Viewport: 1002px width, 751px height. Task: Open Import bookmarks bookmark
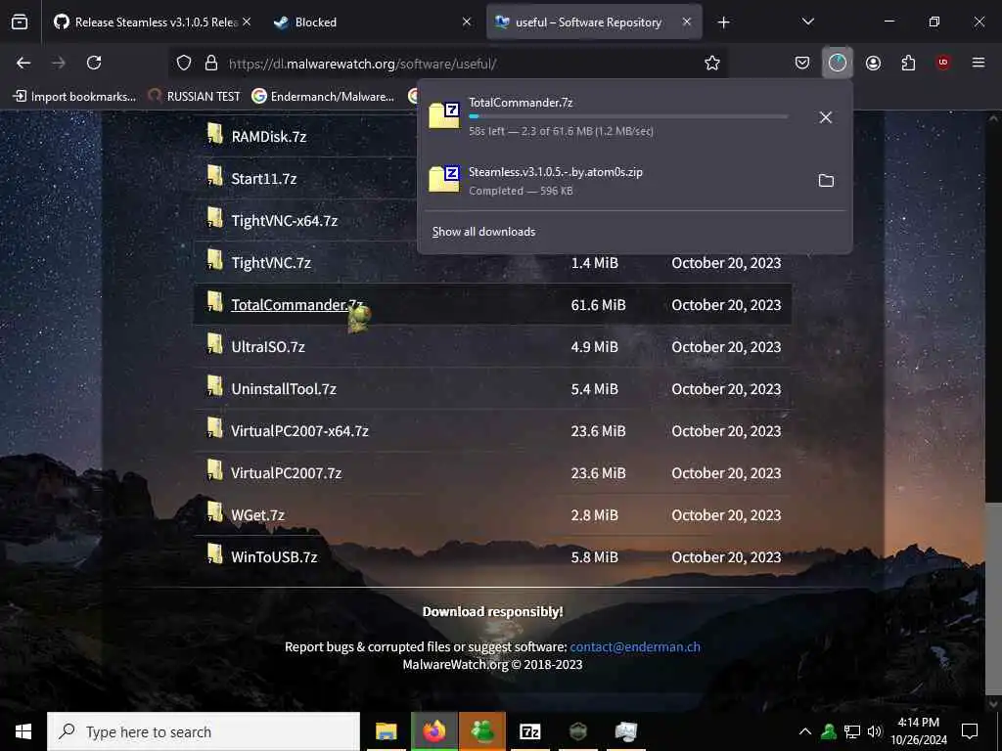pyautogui.click(x=74, y=97)
